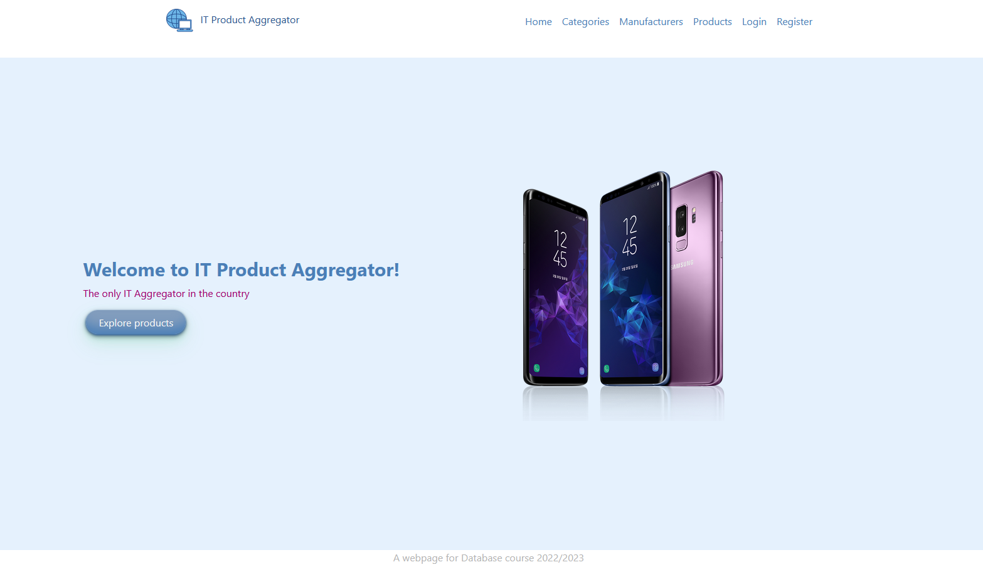
Task: Click the IT Product Aggregator brand title
Action: [250, 20]
